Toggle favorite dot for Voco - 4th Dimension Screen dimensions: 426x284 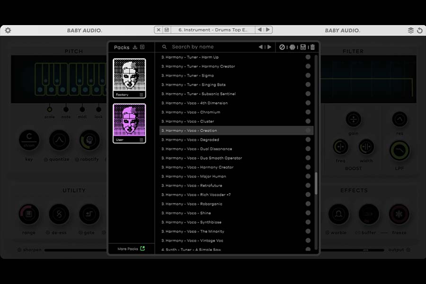pyautogui.click(x=308, y=103)
